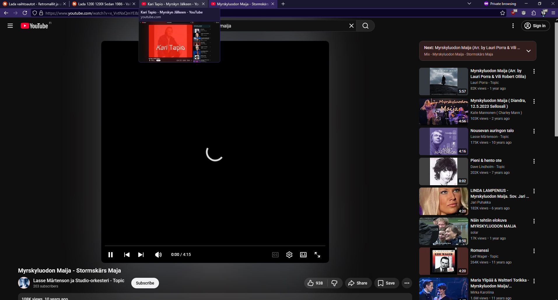Open a new browser tab
Screen dimensions: 558x300
coord(283,4)
